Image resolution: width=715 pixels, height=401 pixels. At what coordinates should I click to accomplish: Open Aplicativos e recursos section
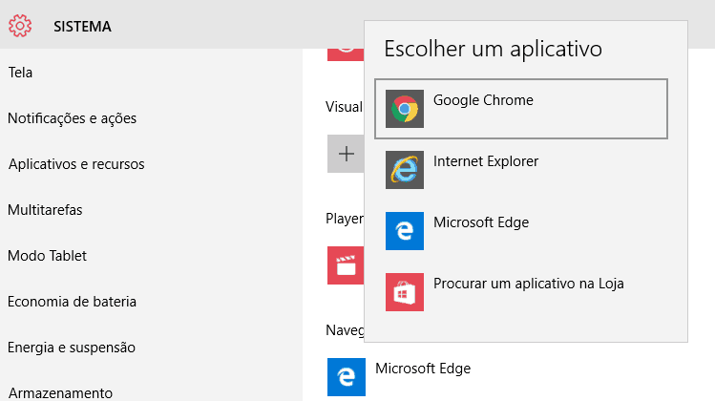tap(76, 164)
